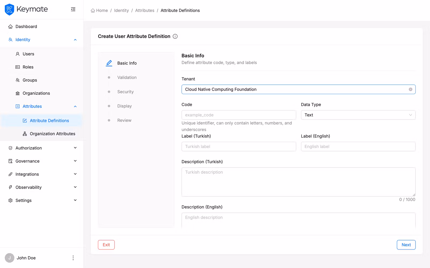Collapse the sidebar using the hamburger icon
The height and width of the screenshot is (268, 430).
[x=73, y=9]
